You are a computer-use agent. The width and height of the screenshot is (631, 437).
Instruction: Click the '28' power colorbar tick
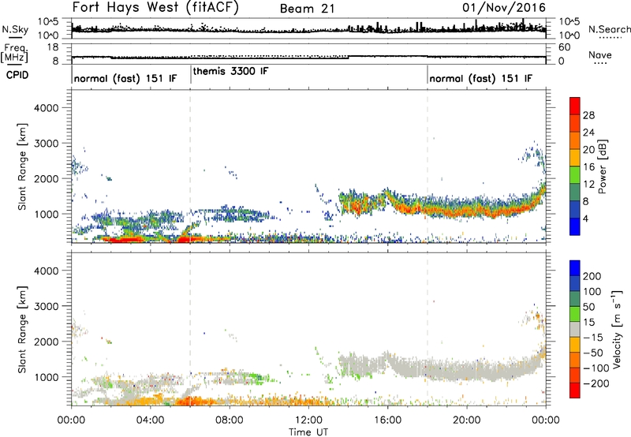click(x=588, y=115)
